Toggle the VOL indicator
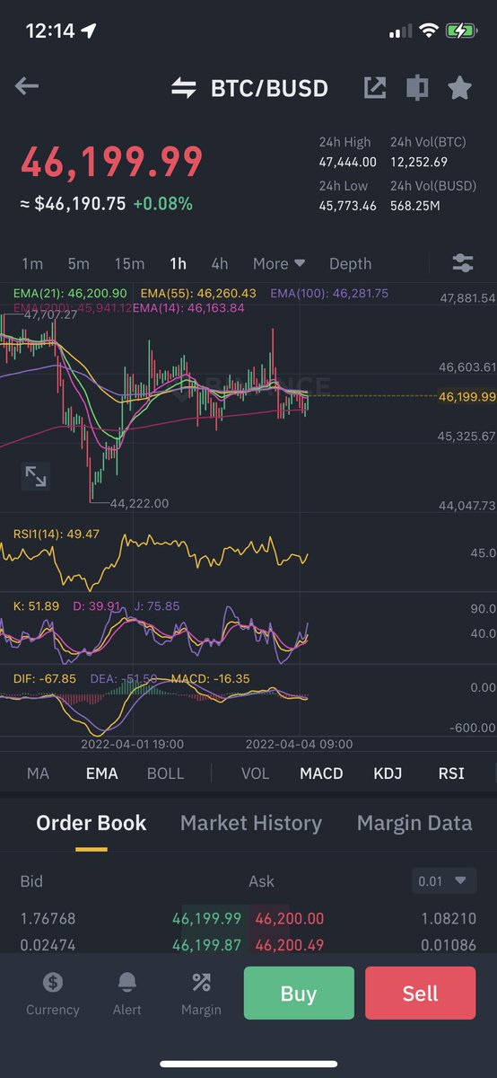 [255, 773]
